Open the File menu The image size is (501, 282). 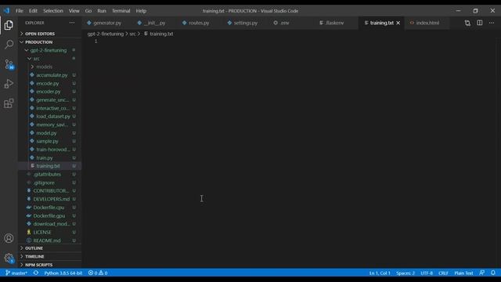[20, 11]
